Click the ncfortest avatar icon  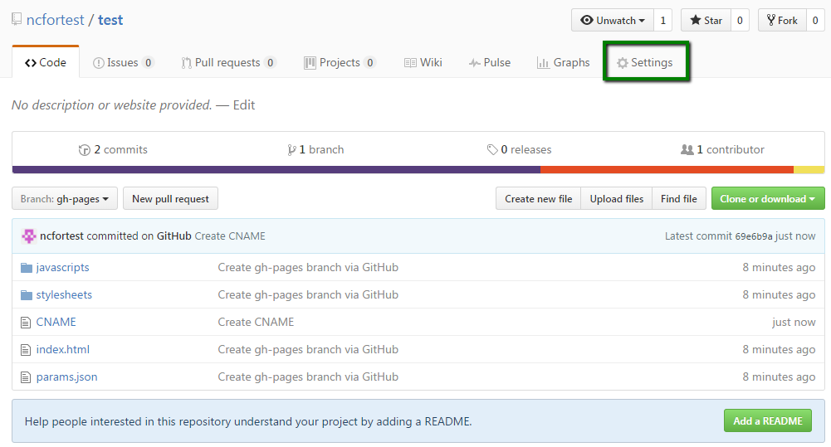click(x=28, y=236)
